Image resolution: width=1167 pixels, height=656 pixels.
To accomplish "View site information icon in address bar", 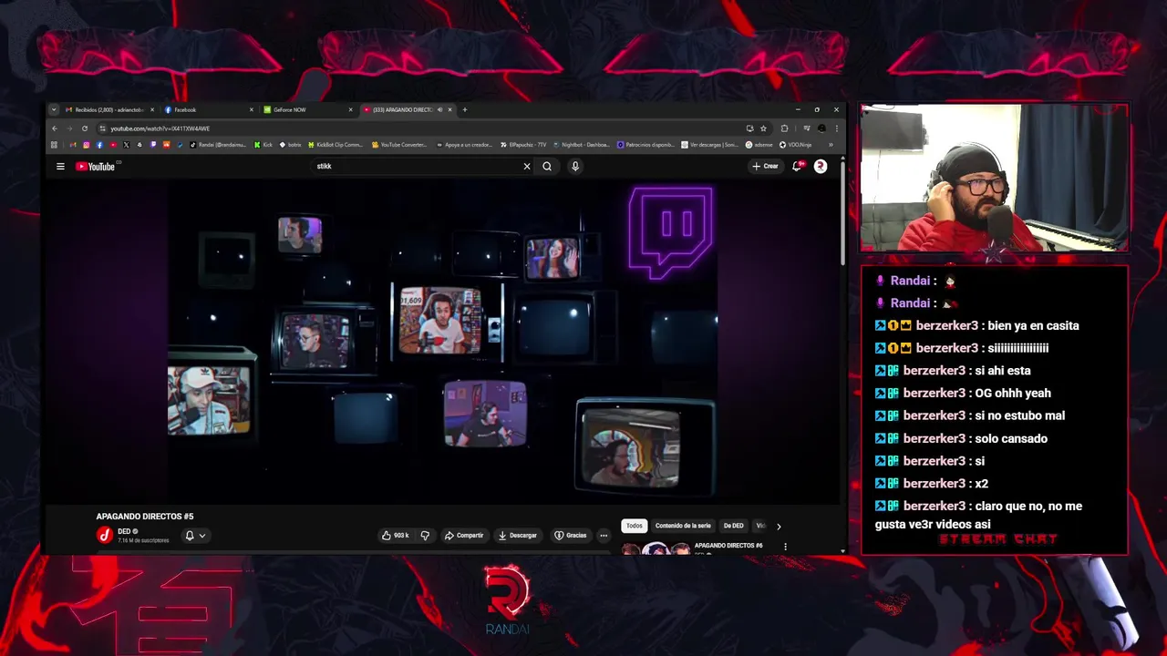I will pyautogui.click(x=102, y=128).
